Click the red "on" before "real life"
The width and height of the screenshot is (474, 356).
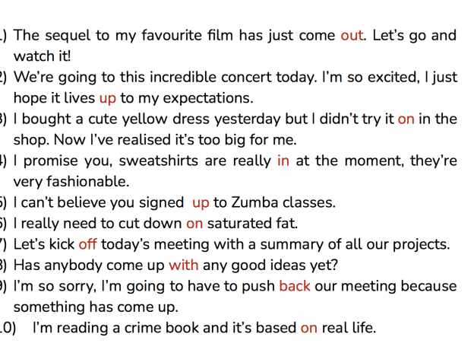tap(309, 328)
